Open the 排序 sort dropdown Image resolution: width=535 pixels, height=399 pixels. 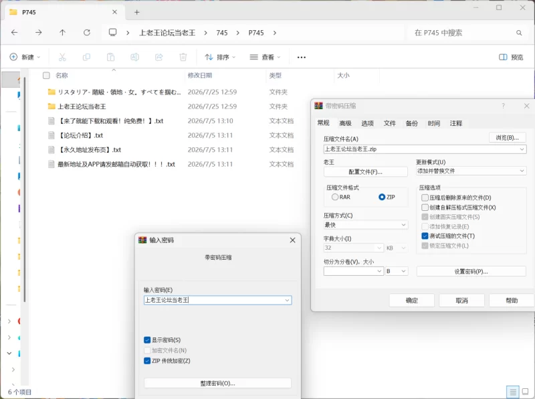[220, 57]
